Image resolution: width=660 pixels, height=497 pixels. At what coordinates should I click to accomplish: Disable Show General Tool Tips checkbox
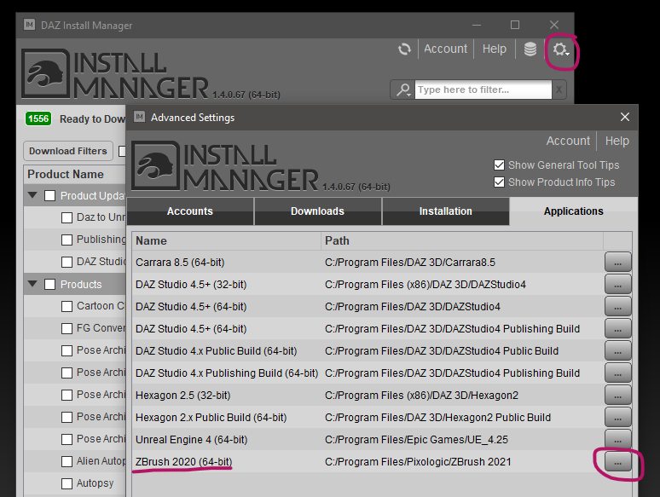click(499, 165)
